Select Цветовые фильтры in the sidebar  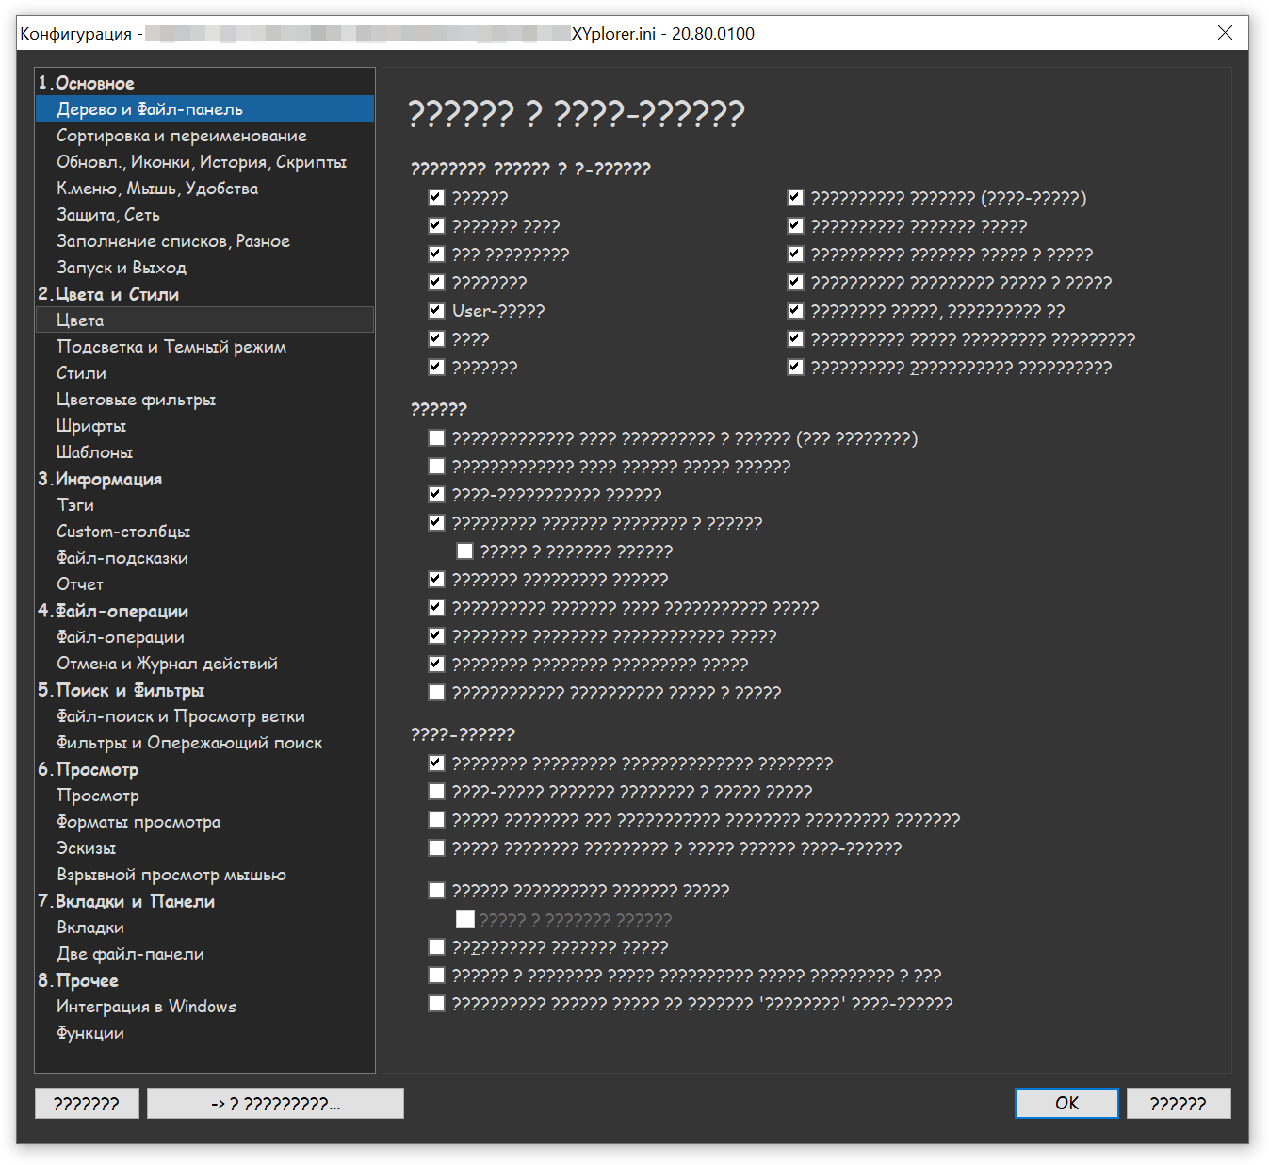tap(136, 400)
